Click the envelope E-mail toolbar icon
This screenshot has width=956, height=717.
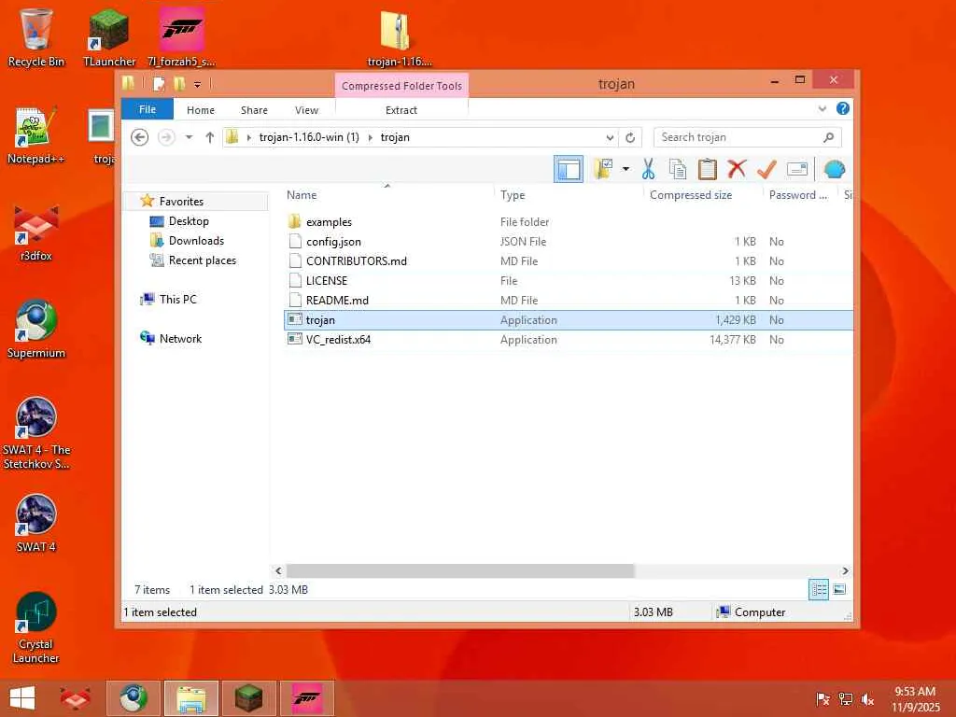click(x=797, y=169)
